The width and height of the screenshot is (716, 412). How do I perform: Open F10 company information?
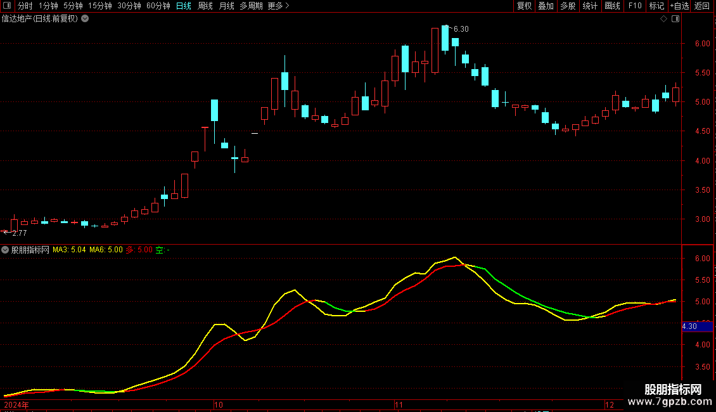click(635, 6)
